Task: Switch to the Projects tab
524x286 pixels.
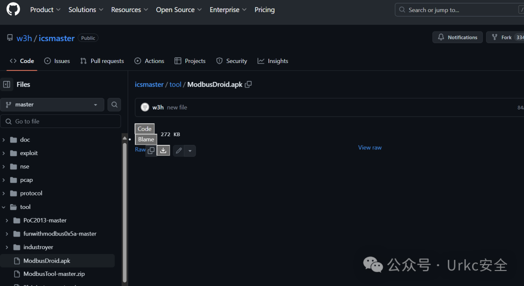Action: click(x=190, y=61)
